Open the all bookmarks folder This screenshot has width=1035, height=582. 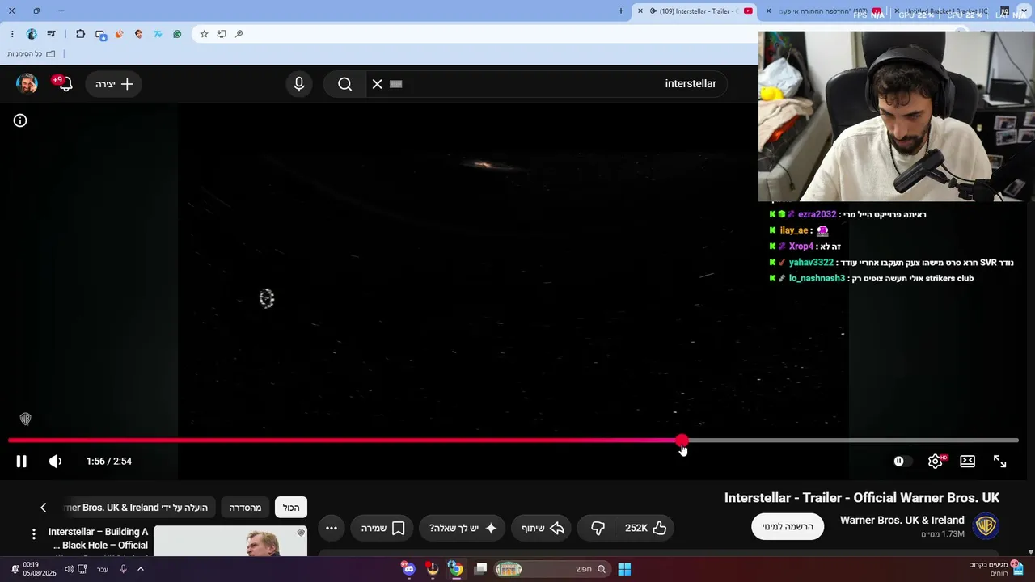[x=32, y=54]
